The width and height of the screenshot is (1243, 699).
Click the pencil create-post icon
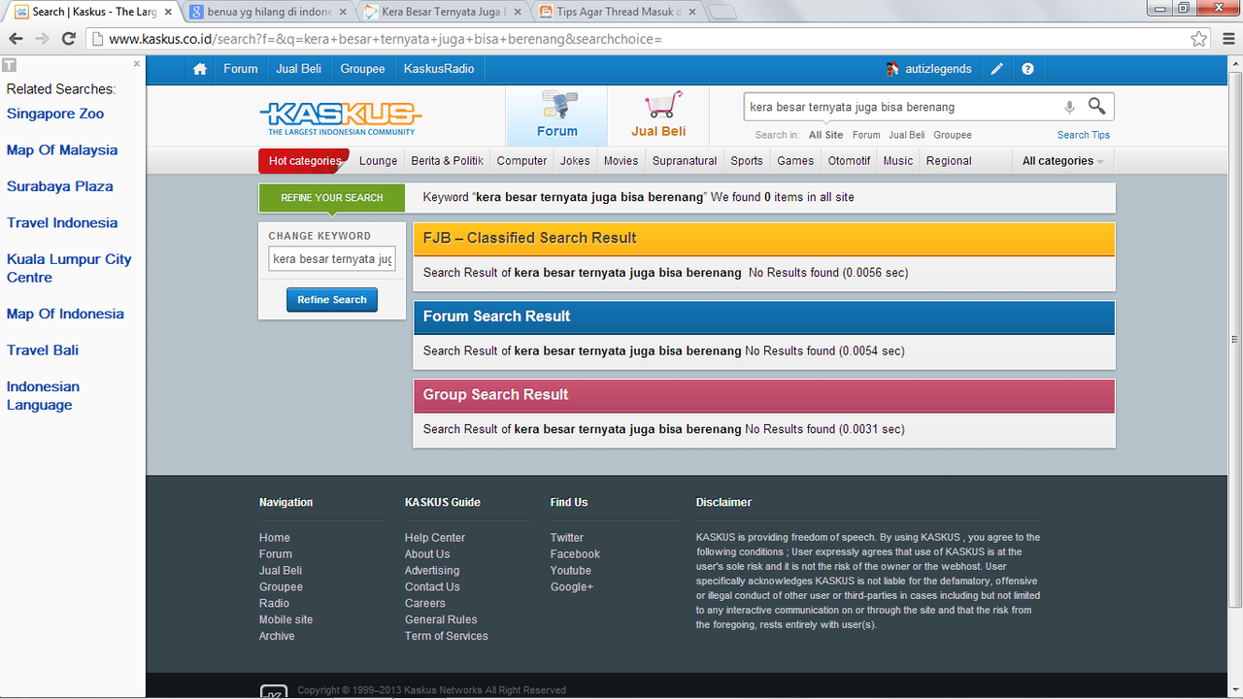[996, 69]
